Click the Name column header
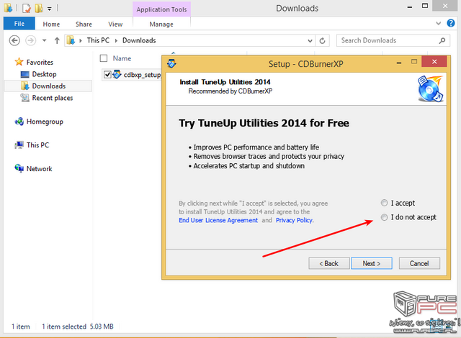This screenshot has width=461, height=338. (x=122, y=58)
